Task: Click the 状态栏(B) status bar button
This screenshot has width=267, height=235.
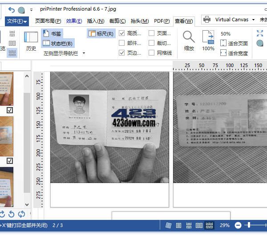Action: coord(57,43)
